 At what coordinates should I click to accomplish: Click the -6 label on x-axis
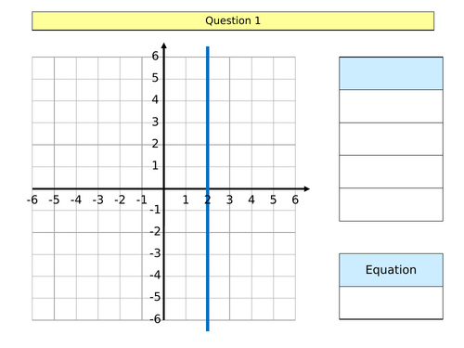(32, 200)
